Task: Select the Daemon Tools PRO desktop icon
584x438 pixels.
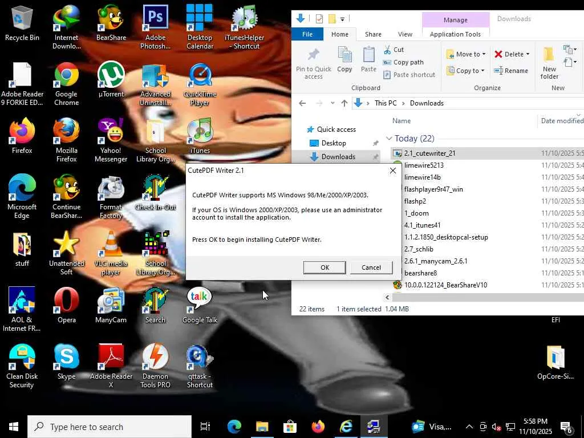Action: (x=155, y=366)
